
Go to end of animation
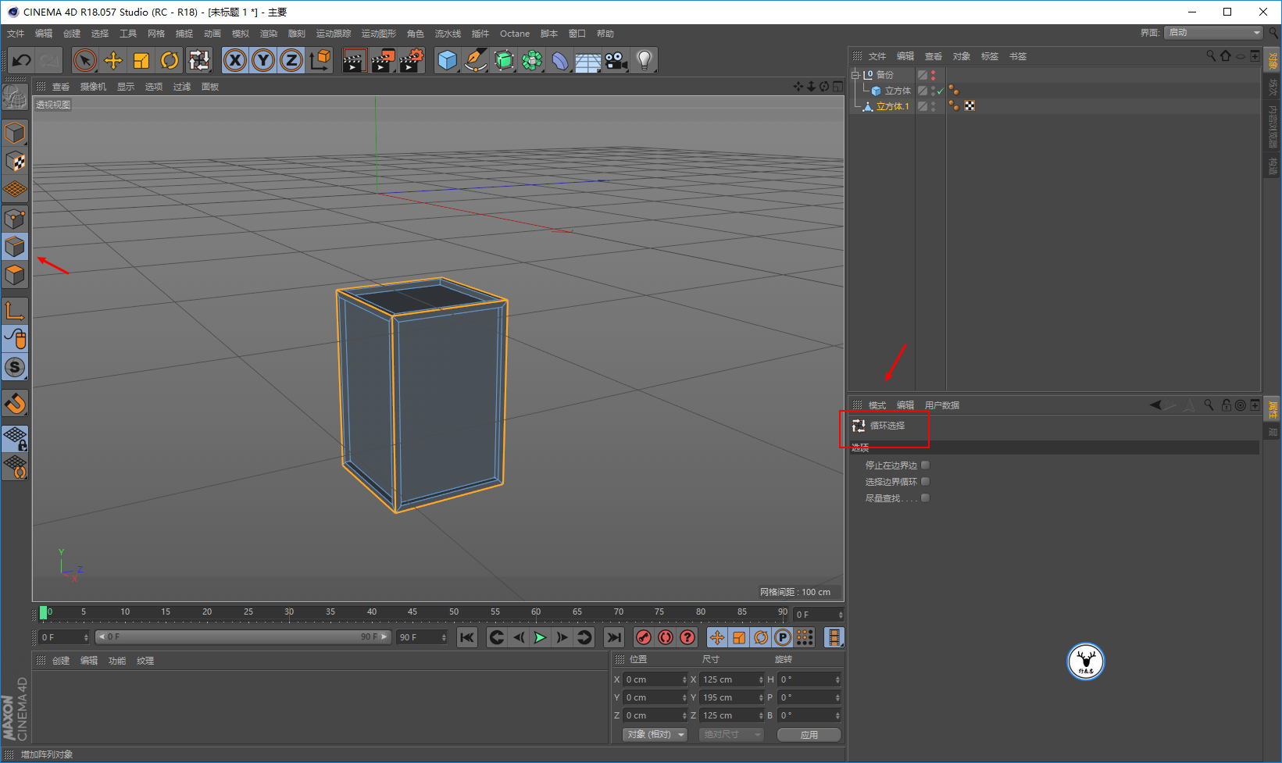coord(614,637)
